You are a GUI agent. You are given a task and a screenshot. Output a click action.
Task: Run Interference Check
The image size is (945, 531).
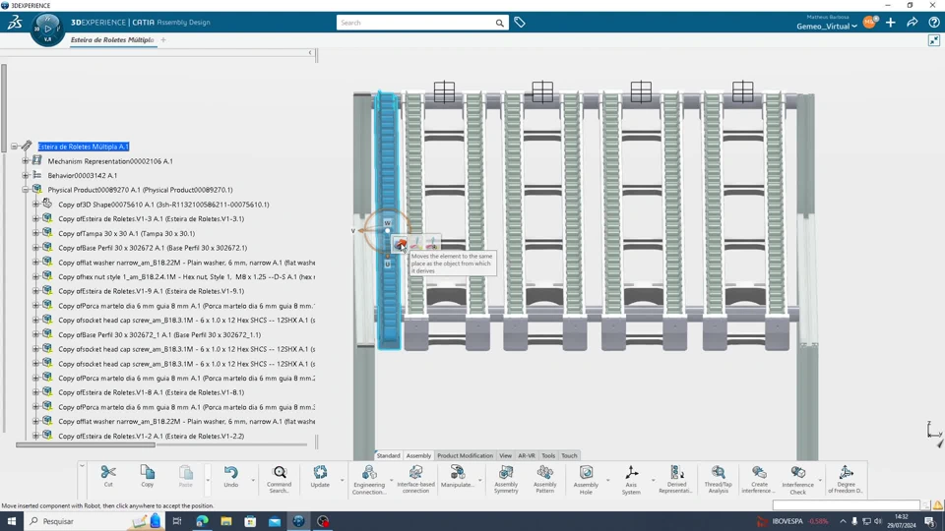point(798,480)
